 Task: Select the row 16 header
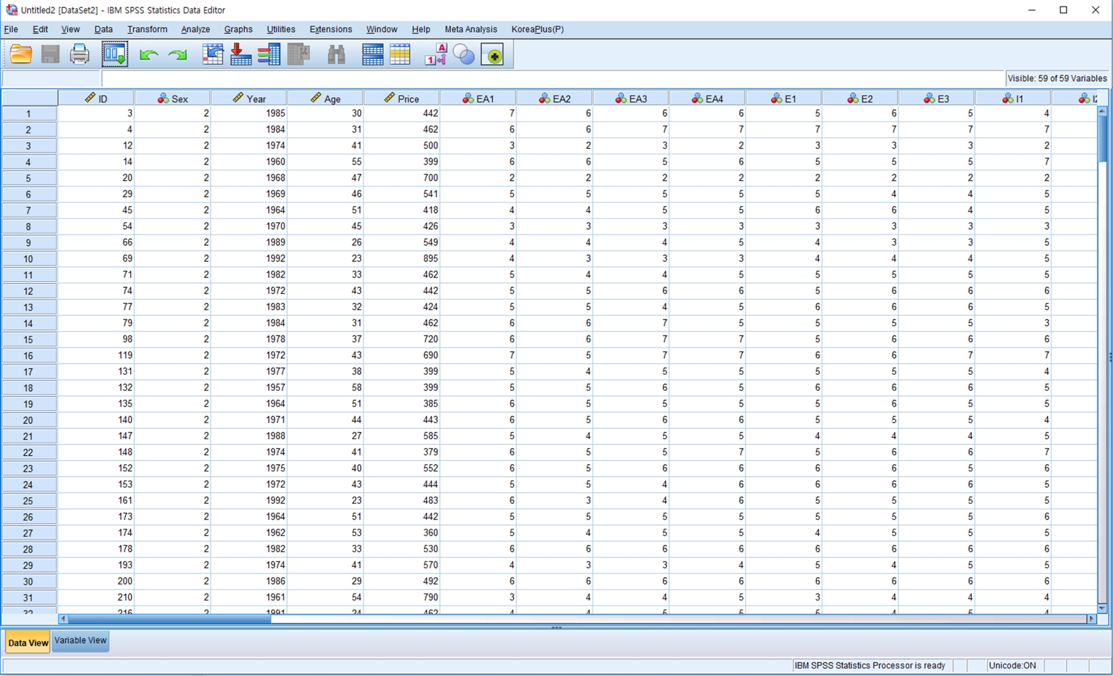[x=29, y=356]
